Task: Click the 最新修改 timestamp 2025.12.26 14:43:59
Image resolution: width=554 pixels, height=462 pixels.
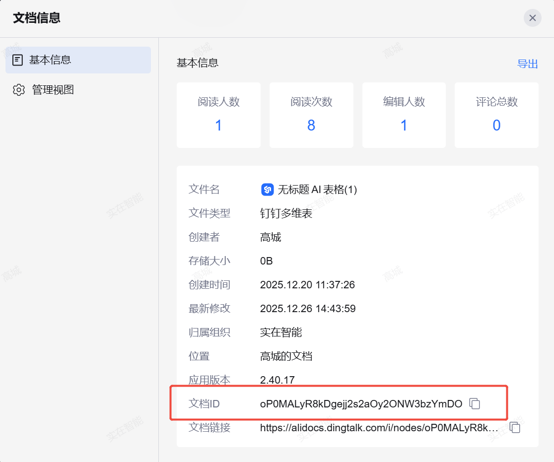Action: tap(308, 309)
